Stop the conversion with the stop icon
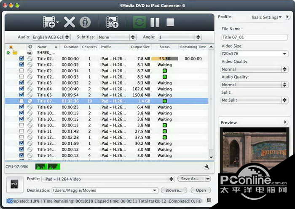 tap(170, 22)
